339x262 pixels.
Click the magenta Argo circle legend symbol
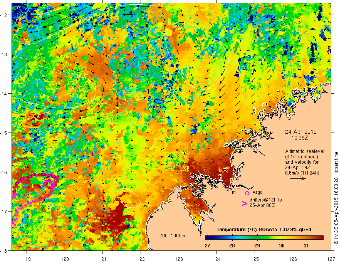coord(247,193)
